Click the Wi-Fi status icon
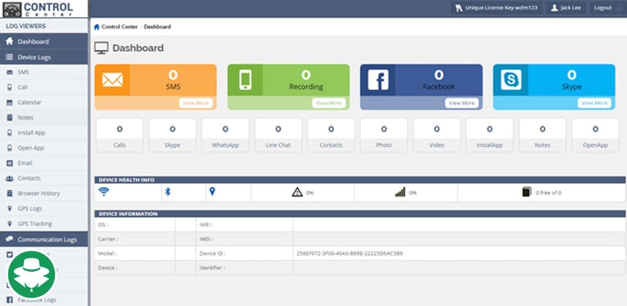This screenshot has width=627, height=306. 103,191
